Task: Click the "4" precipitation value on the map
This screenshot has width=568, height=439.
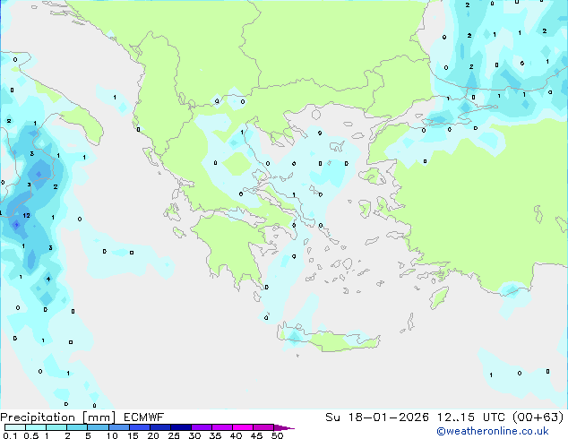Action: [x=48, y=279]
